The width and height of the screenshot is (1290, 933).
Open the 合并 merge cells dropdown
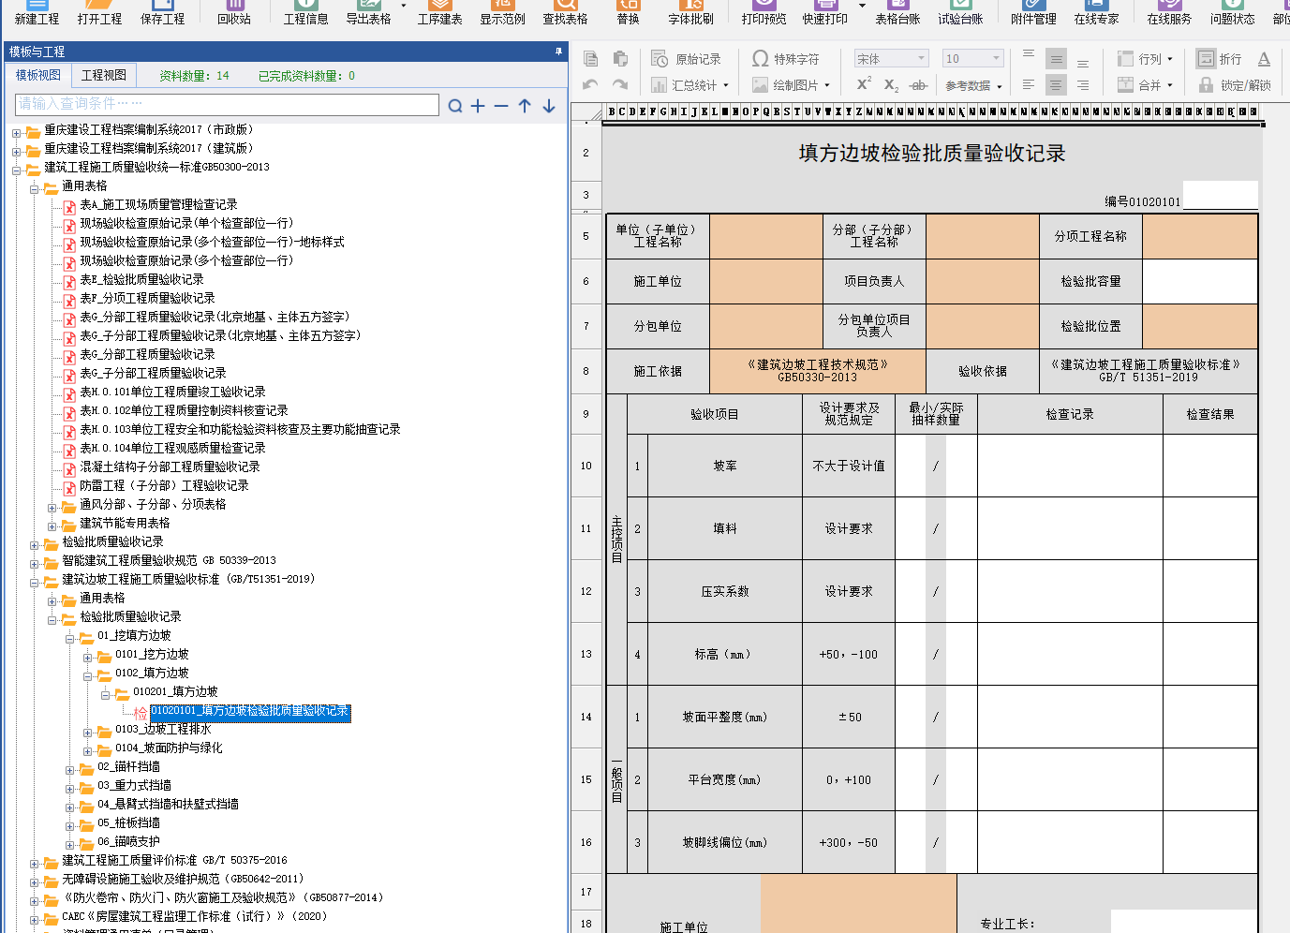tap(1145, 85)
